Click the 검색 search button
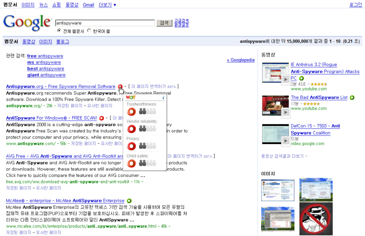The height and width of the screenshot is (236, 365). click(164, 23)
